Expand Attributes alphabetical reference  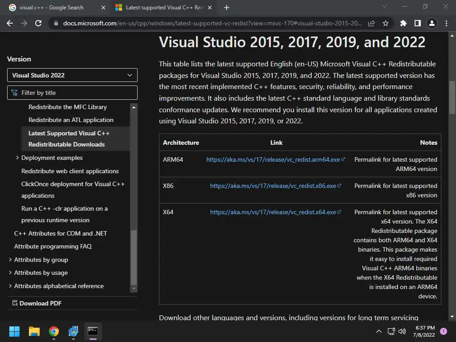(x=59, y=286)
